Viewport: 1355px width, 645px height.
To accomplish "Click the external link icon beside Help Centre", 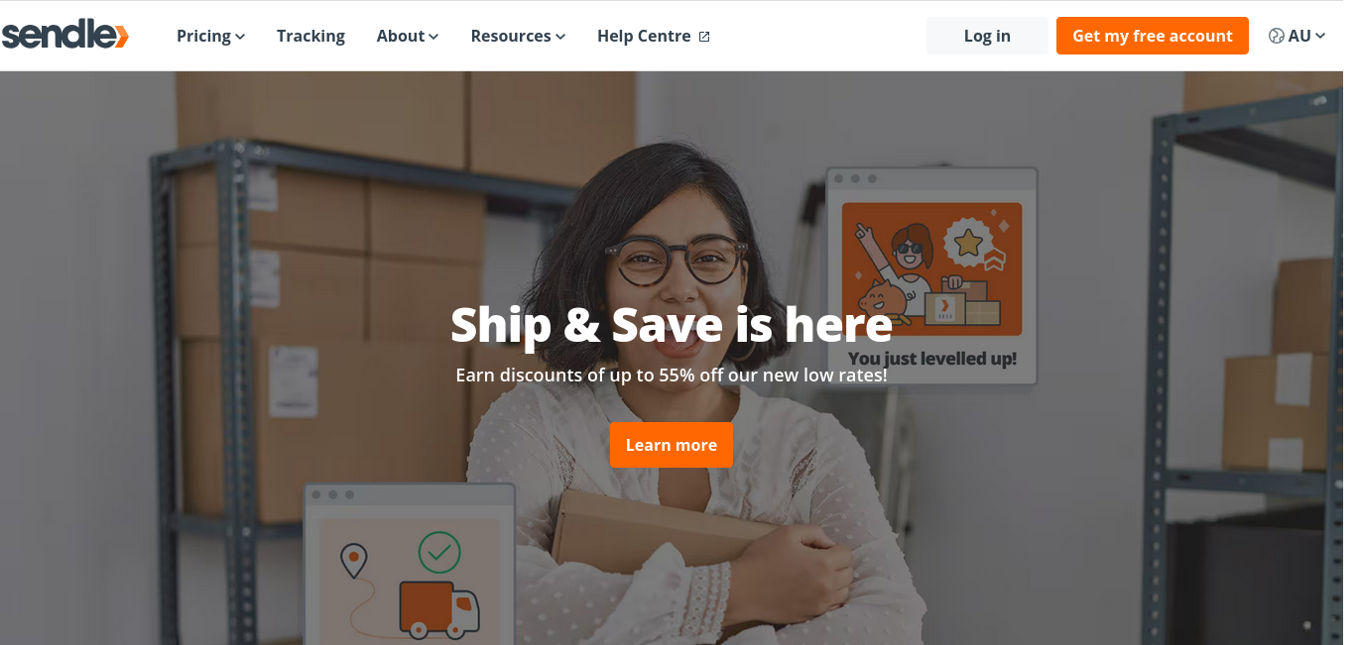I will pyautogui.click(x=704, y=37).
